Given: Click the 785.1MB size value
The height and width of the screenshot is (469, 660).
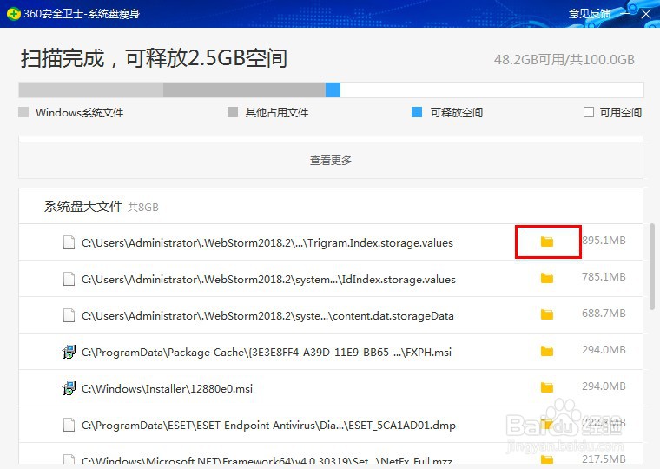Looking at the screenshot, I should coord(604,276).
